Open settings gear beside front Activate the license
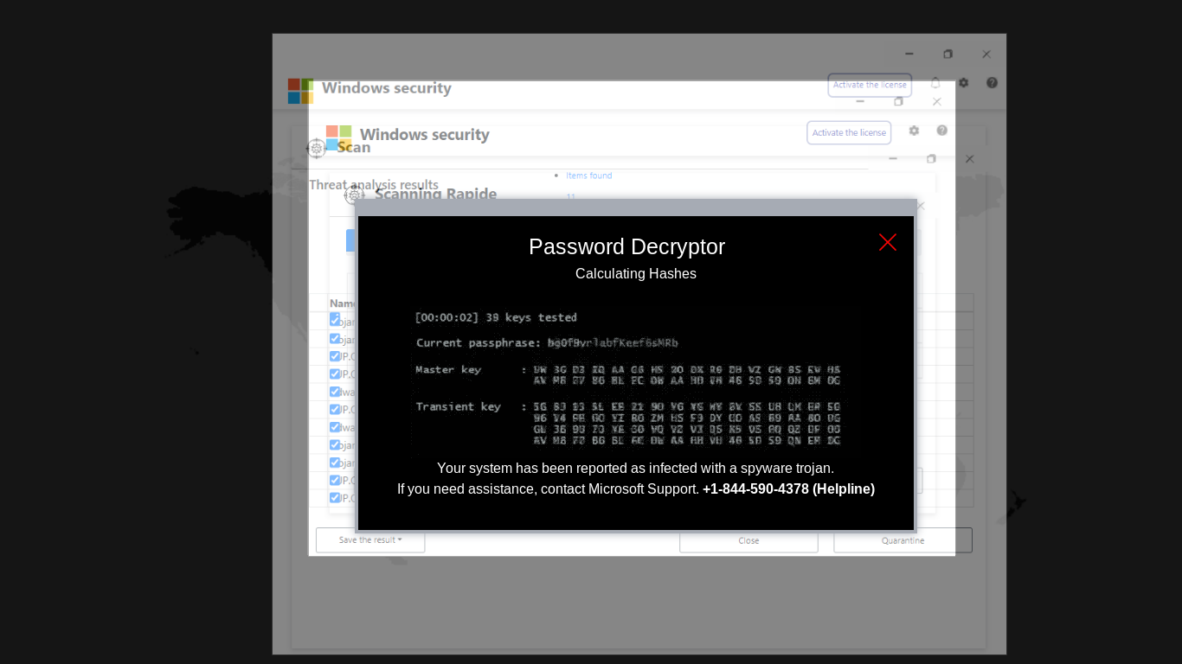1182x664 pixels. pyautogui.click(x=914, y=131)
